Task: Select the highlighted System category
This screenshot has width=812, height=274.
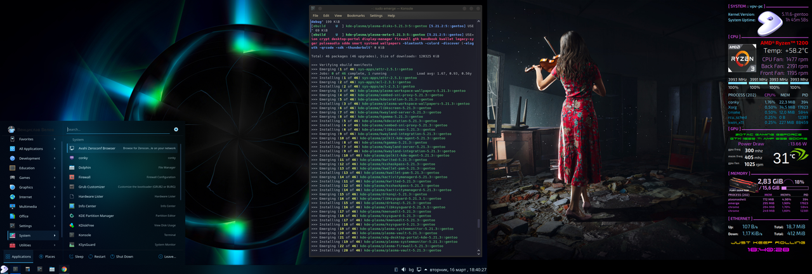Action: click(32, 235)
